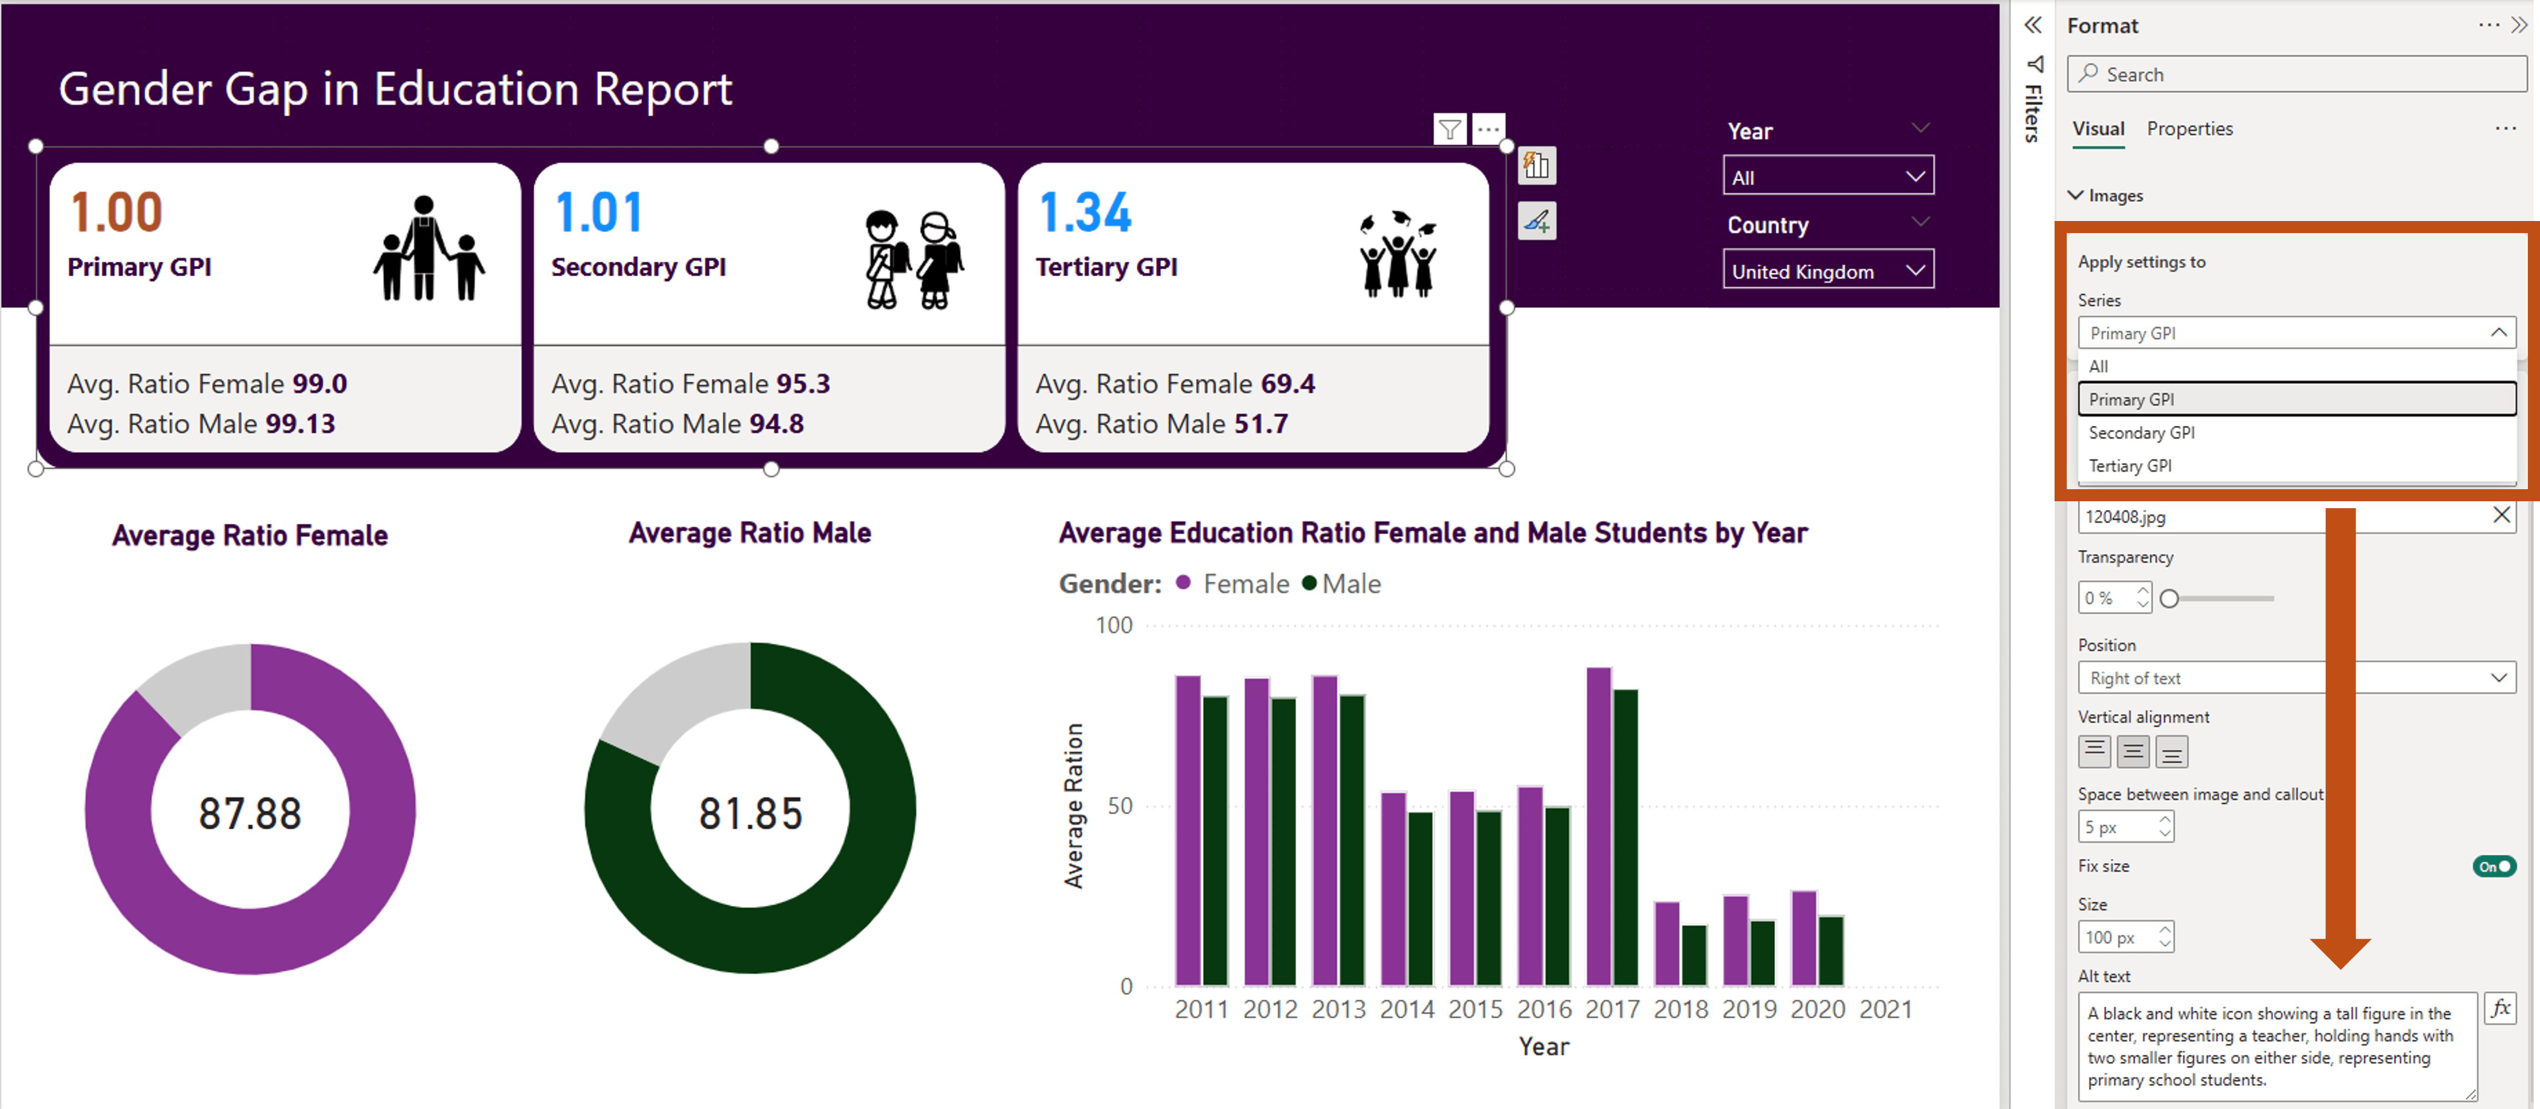Click the Secondary GPI students icon image
This screenshot has width=2540, height=1109.
click(915, 258)
